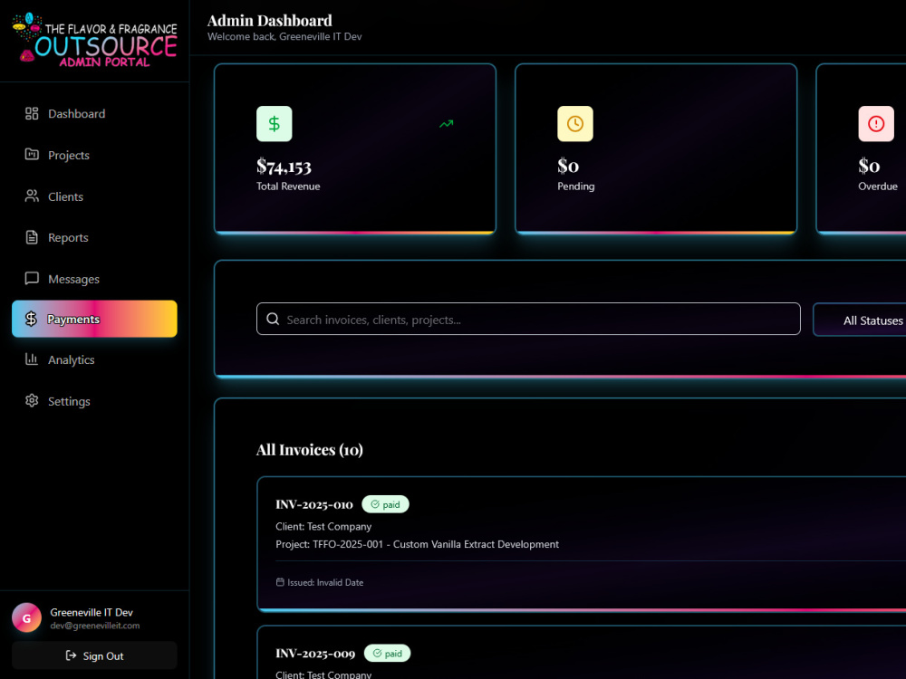Open Analytics in the sidebar

(94, 359)
